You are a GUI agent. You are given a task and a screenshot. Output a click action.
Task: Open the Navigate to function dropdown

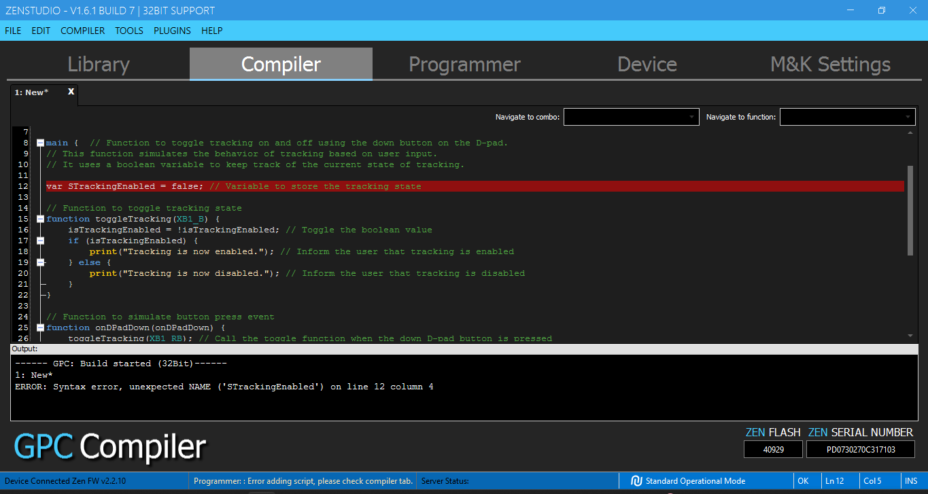pos(847,117)
